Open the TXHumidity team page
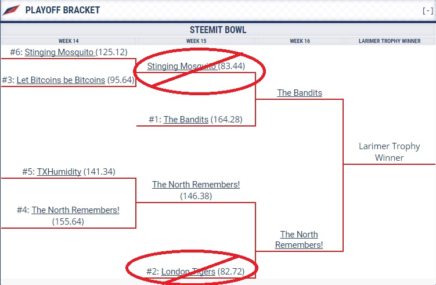Image resolution: width=436 pixels, height=285 pixels. point(59,172)
